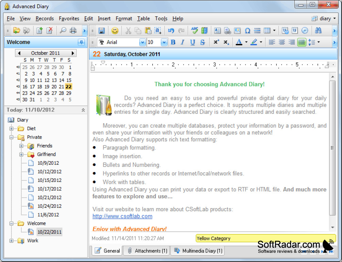Image resolution: width=342 pixels, height=262 pixels.
Task: Open the Arial font name dropdown
Action: [142, 42]
